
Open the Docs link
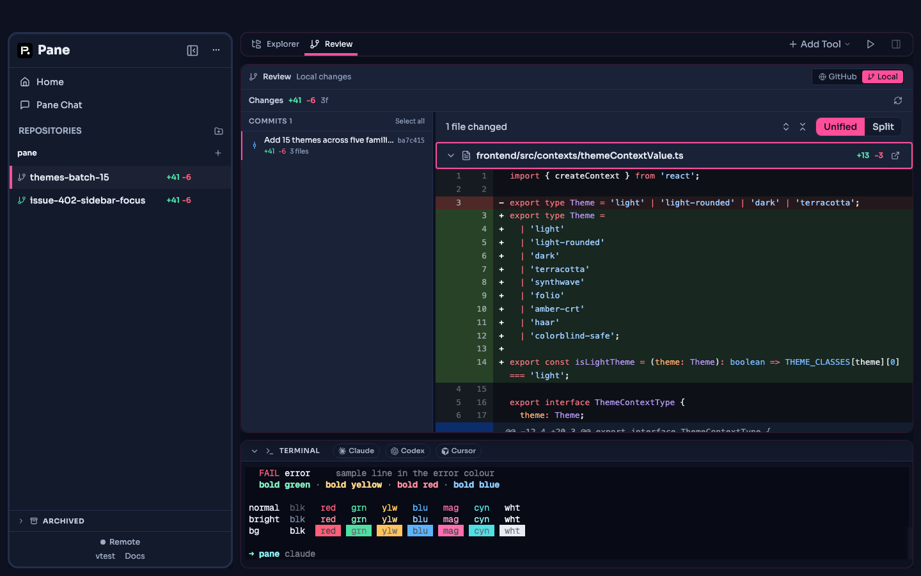click(x=135, y=556)
